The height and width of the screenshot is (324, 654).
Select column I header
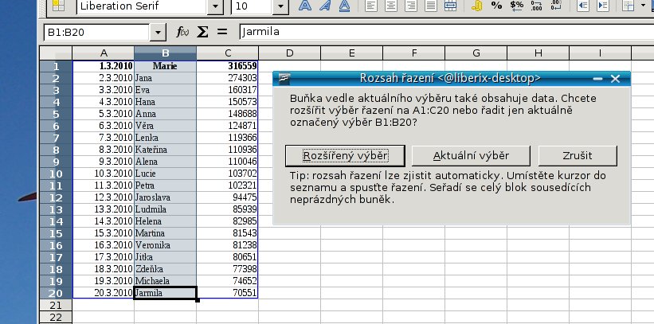601,53
